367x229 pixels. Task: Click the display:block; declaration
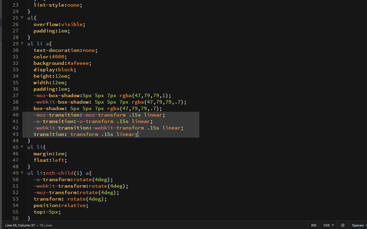(55, 70)
